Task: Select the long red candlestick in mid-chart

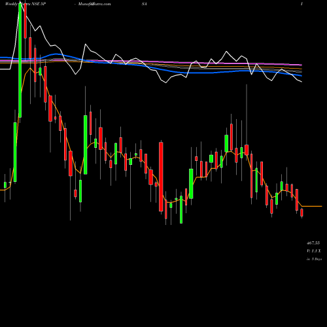Action: click(x=161, y=177)
